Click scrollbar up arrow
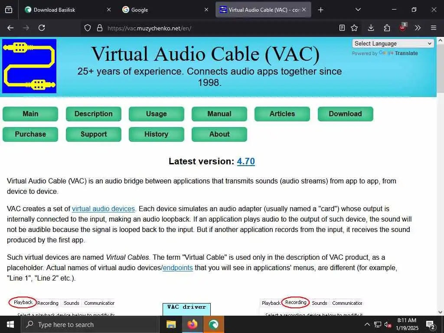Screen dimensions: 444x333 click(440, 40)
